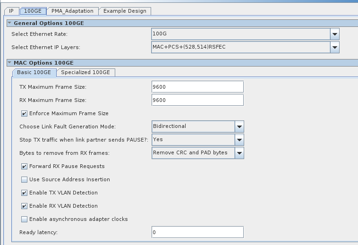The height and width of the screenshot is (245, 358).
Task: Select the Example Design tab
Action: tap(125, 11)
